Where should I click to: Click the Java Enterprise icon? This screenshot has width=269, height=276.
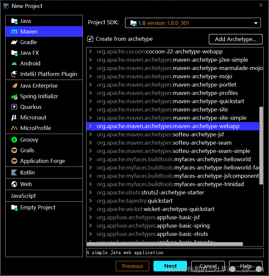pos(14,86)
